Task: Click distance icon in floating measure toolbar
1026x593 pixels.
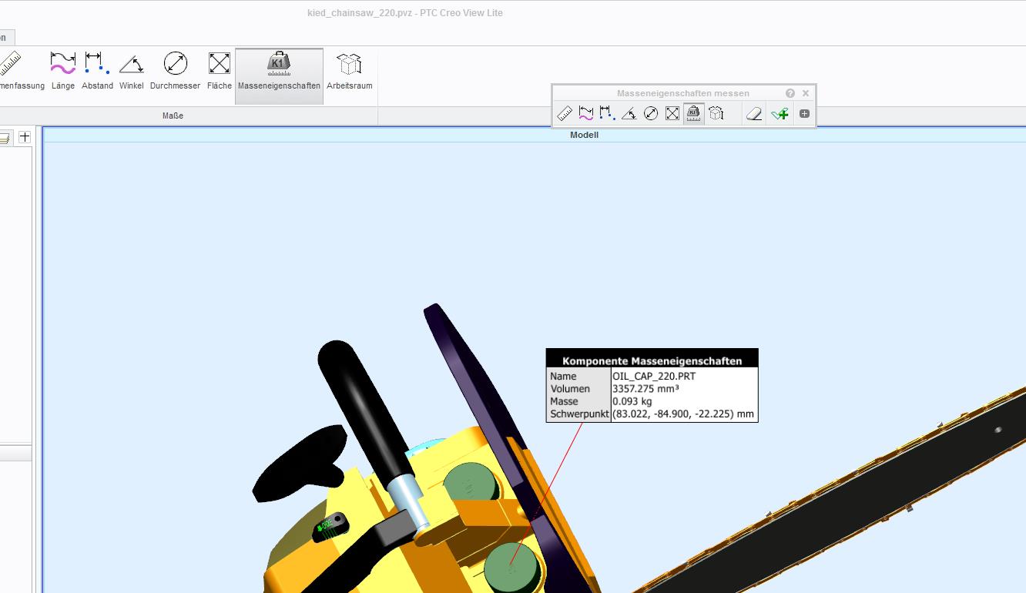Action: 608,114
